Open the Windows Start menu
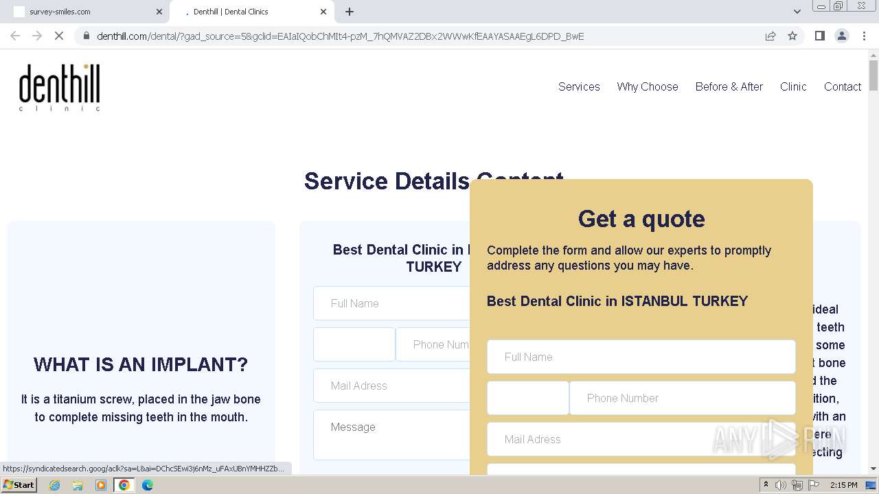The height and width of the screenshot is (494, 879). tap(19, 485)
